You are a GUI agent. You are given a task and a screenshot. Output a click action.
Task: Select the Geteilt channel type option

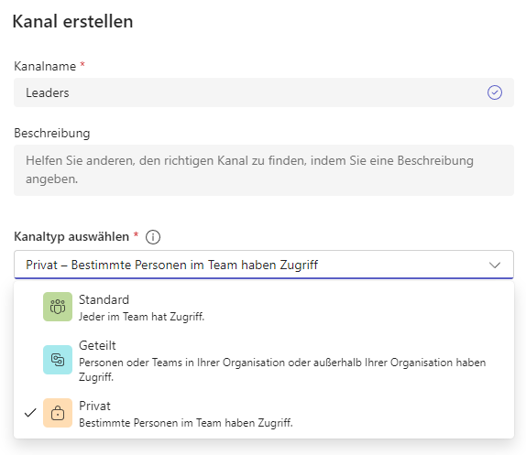point(264,360)
